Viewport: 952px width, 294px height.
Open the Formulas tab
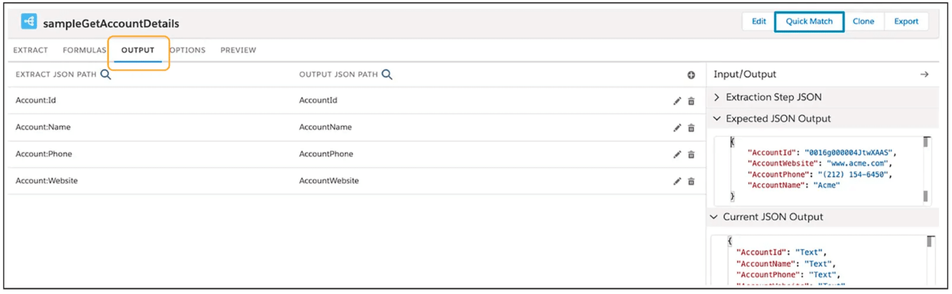[84, 50]
